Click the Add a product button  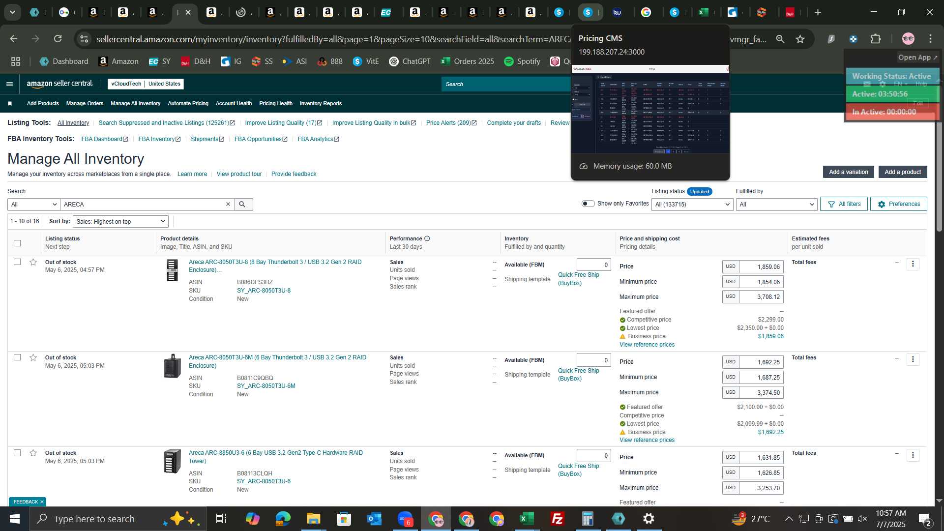tap(903, 172)
